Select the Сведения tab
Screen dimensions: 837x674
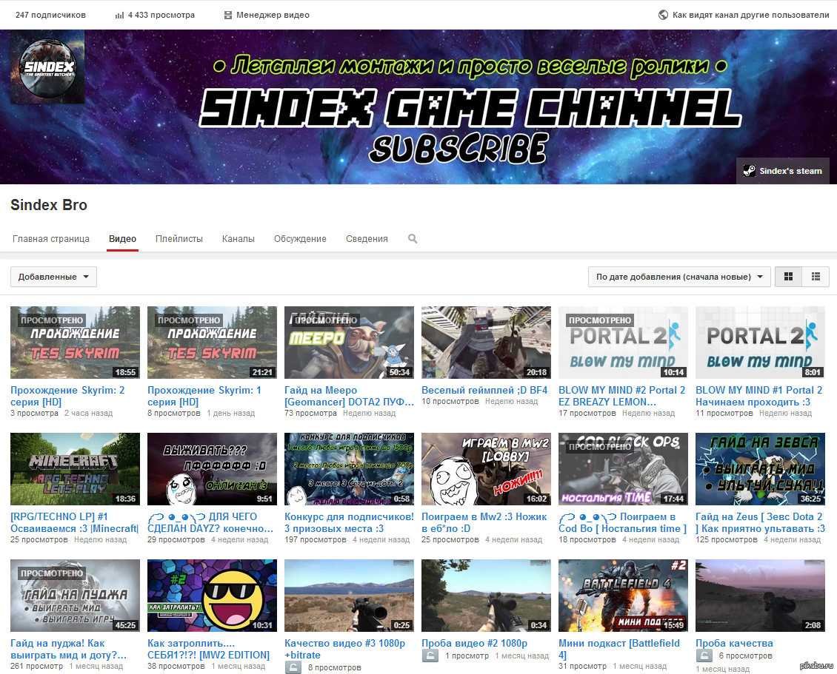(367, 239)
